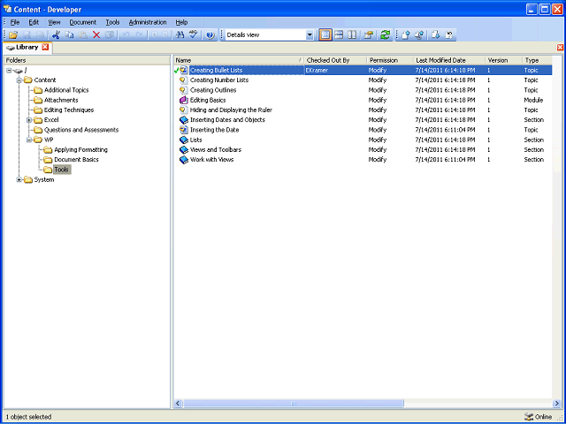This screenshot has height=424, width=566.
Task: Select the Creating Number Lists row
Action: tap(363, 80)
